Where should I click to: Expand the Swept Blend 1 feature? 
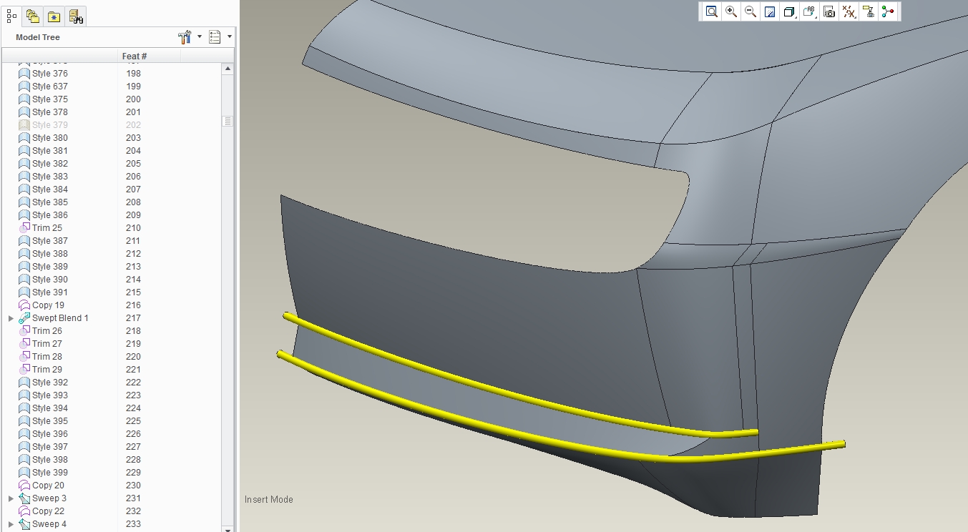click(x=11, y=318)
